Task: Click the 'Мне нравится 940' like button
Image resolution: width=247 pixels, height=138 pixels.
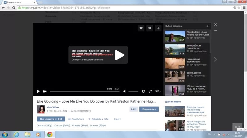Action: [x=51, y=119]
